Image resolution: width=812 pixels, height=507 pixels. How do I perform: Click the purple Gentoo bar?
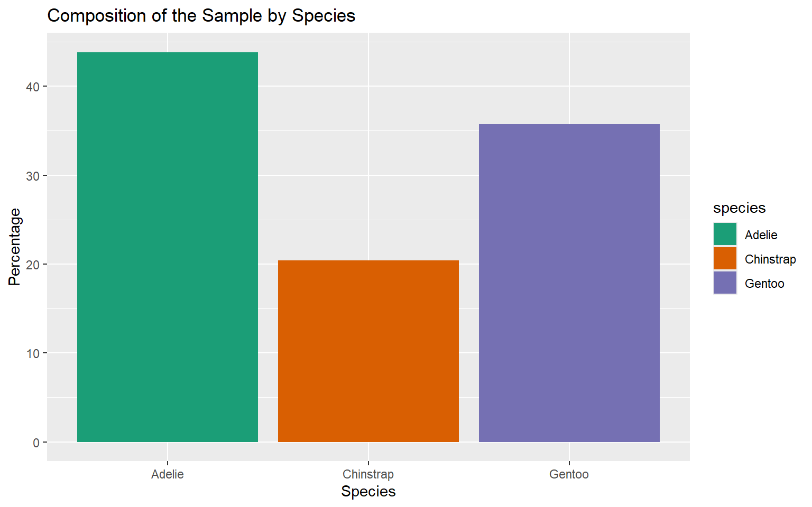[x=569, y=283]
